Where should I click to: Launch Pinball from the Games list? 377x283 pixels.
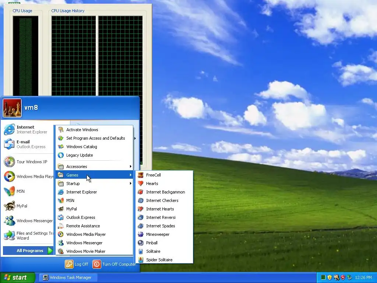pos(164,243)
